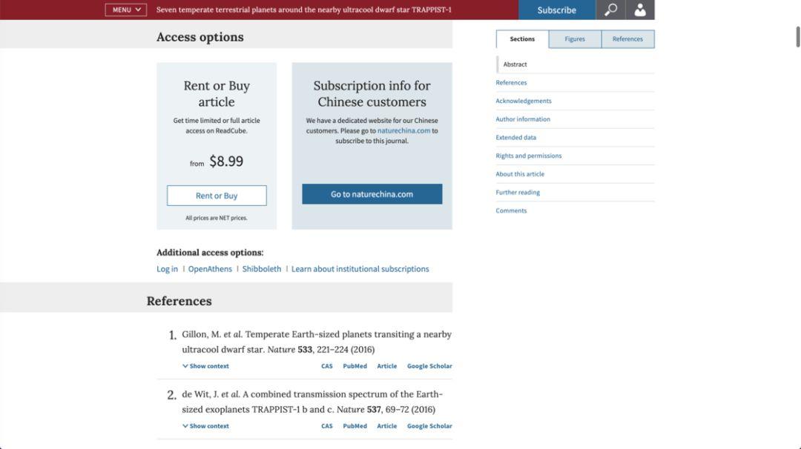Image resolution: width=801 pixels, height=449 pixels.
Task: Open the OpenAthens access link
Action: click(210, 269)
